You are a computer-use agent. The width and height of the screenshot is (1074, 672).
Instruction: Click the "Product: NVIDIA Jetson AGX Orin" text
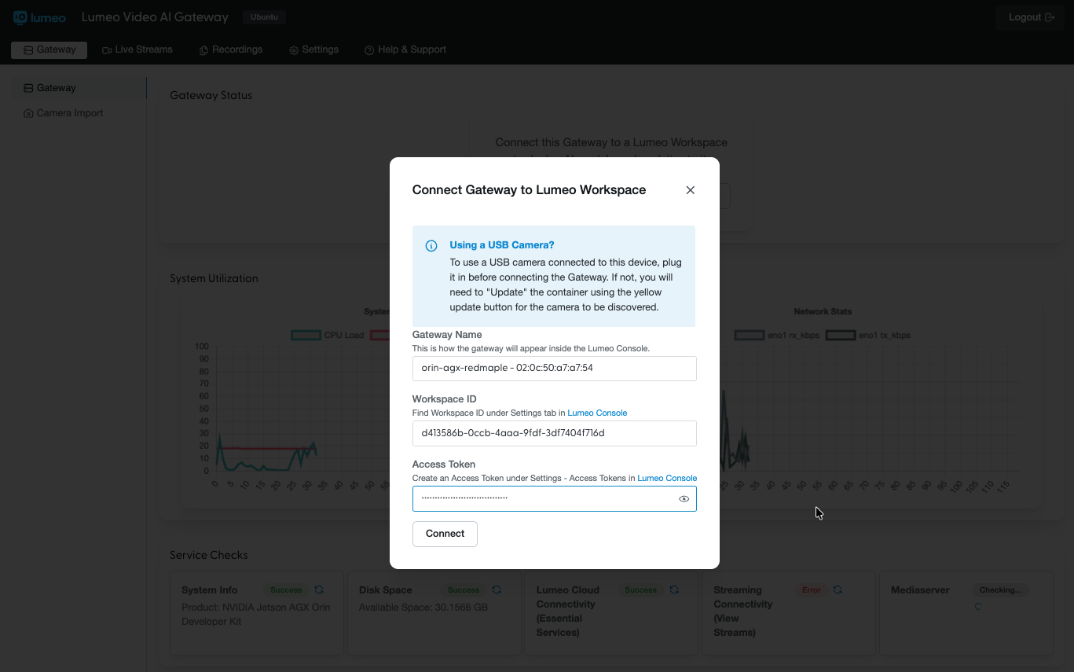coord(256,608)
